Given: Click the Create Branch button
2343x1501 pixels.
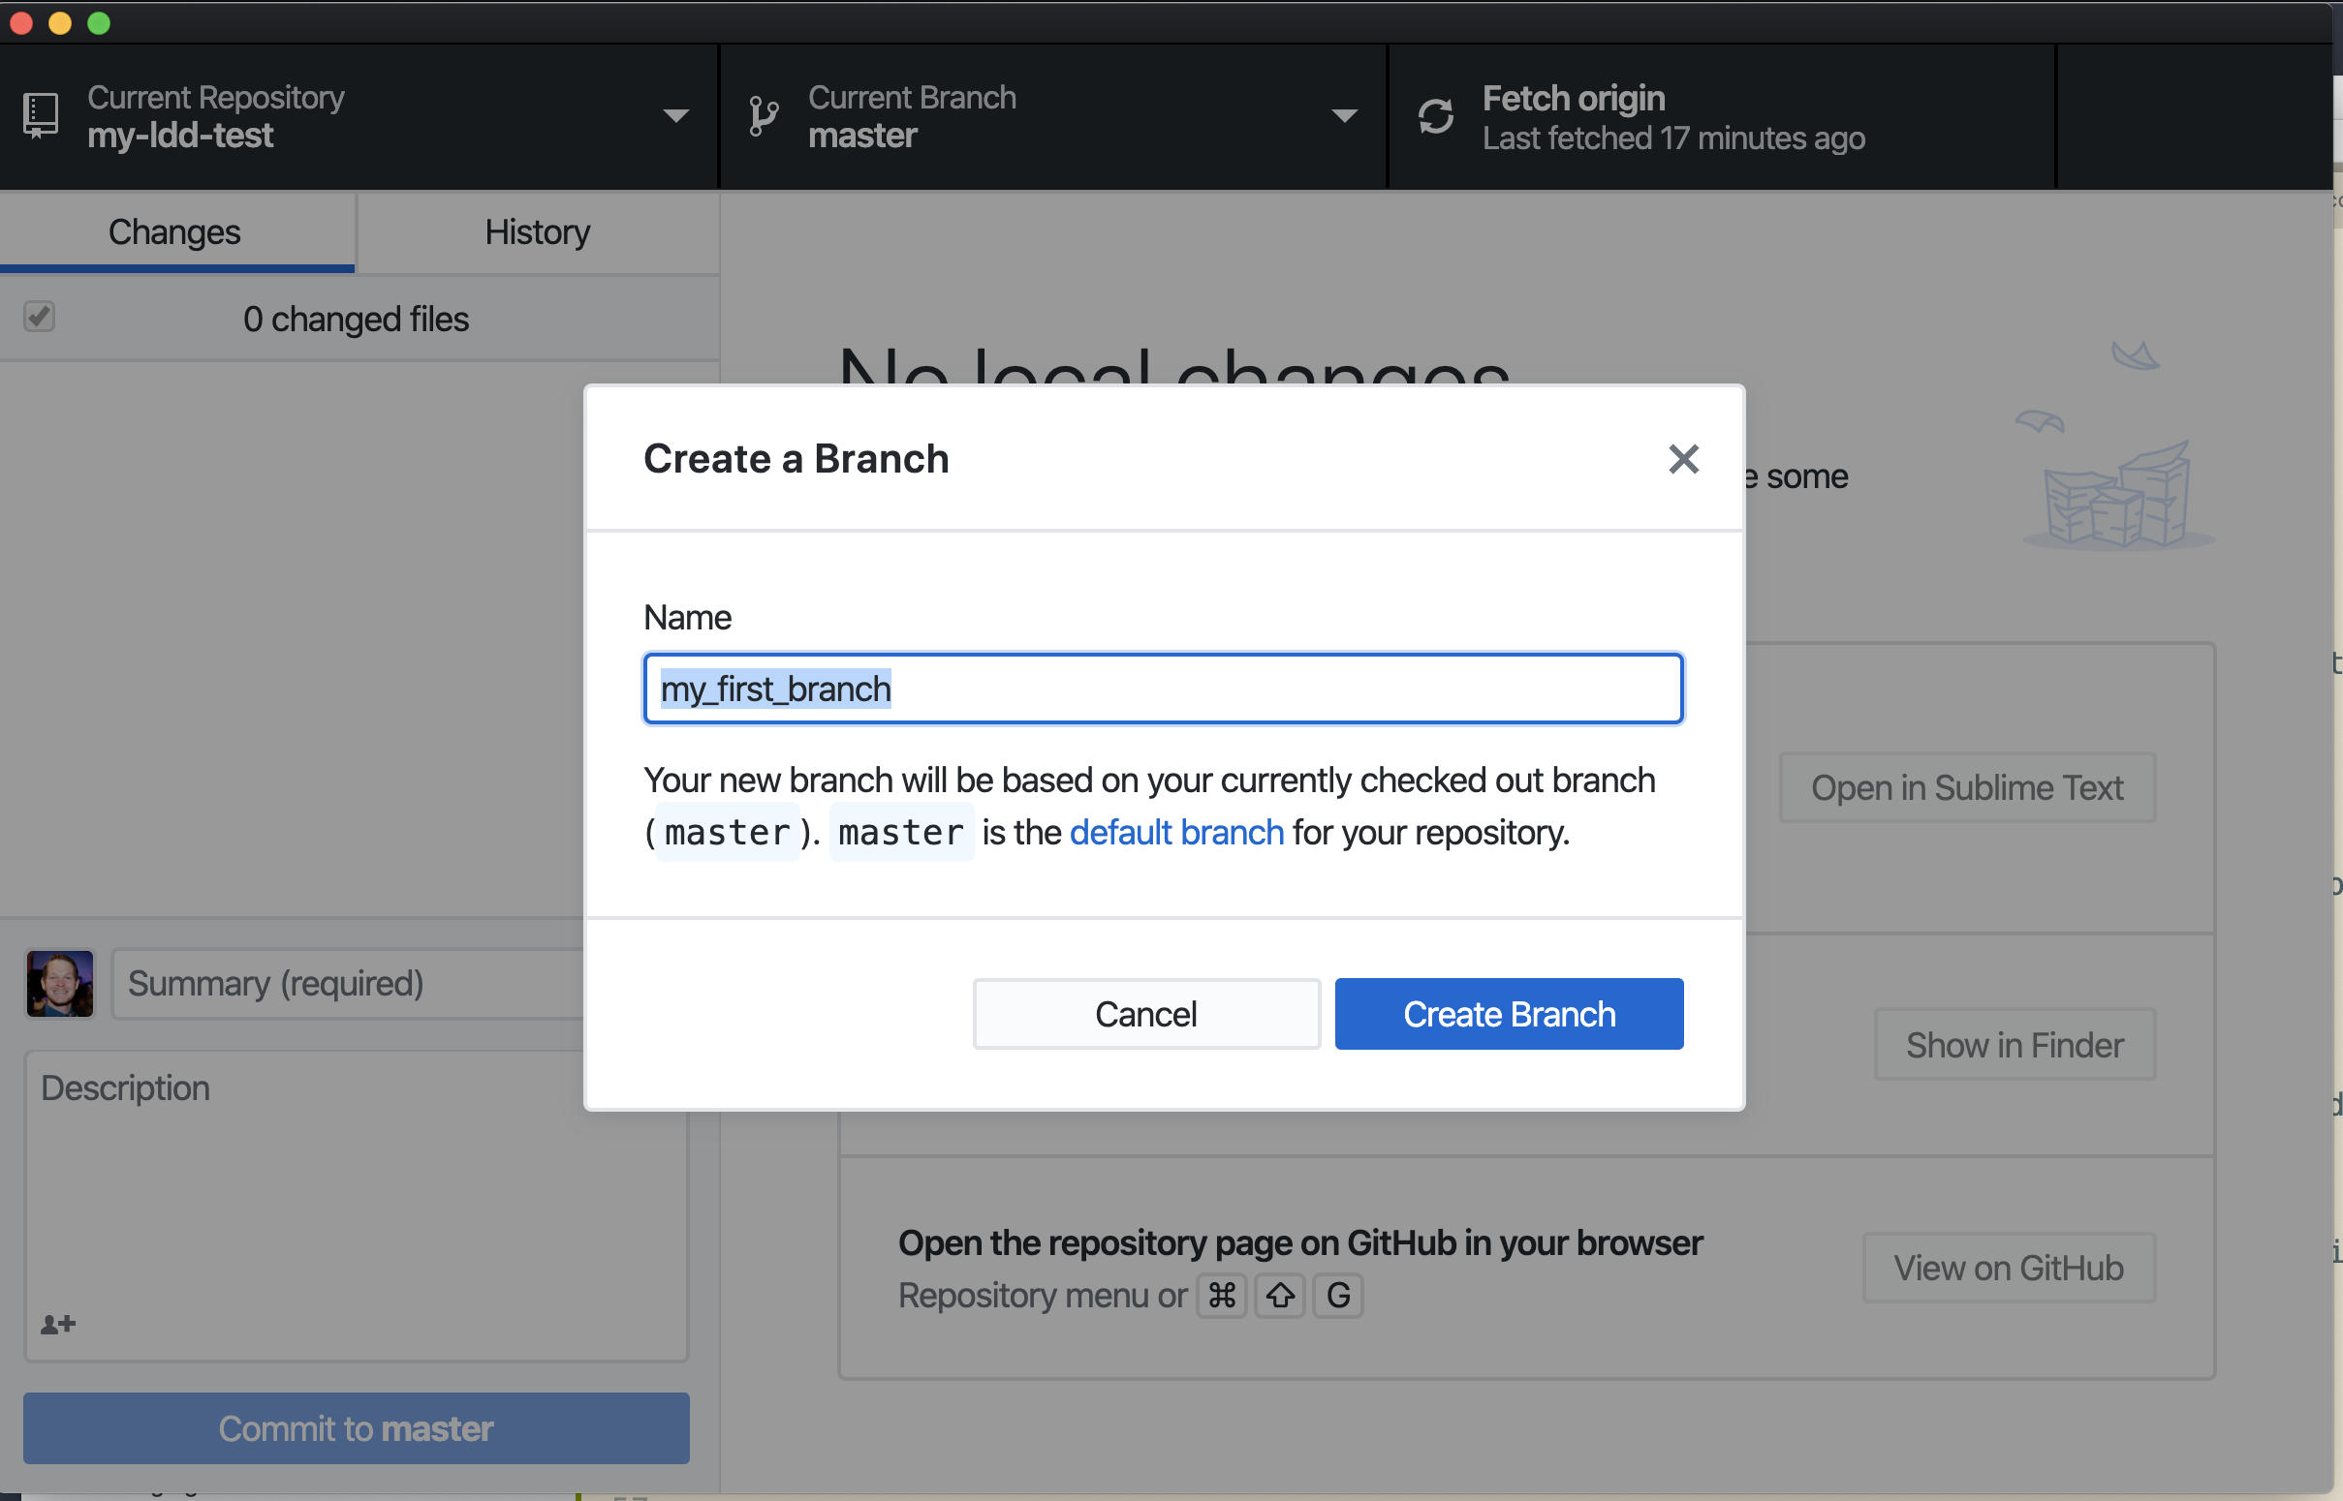Looking at the screenshot, I should 1508,1013.
